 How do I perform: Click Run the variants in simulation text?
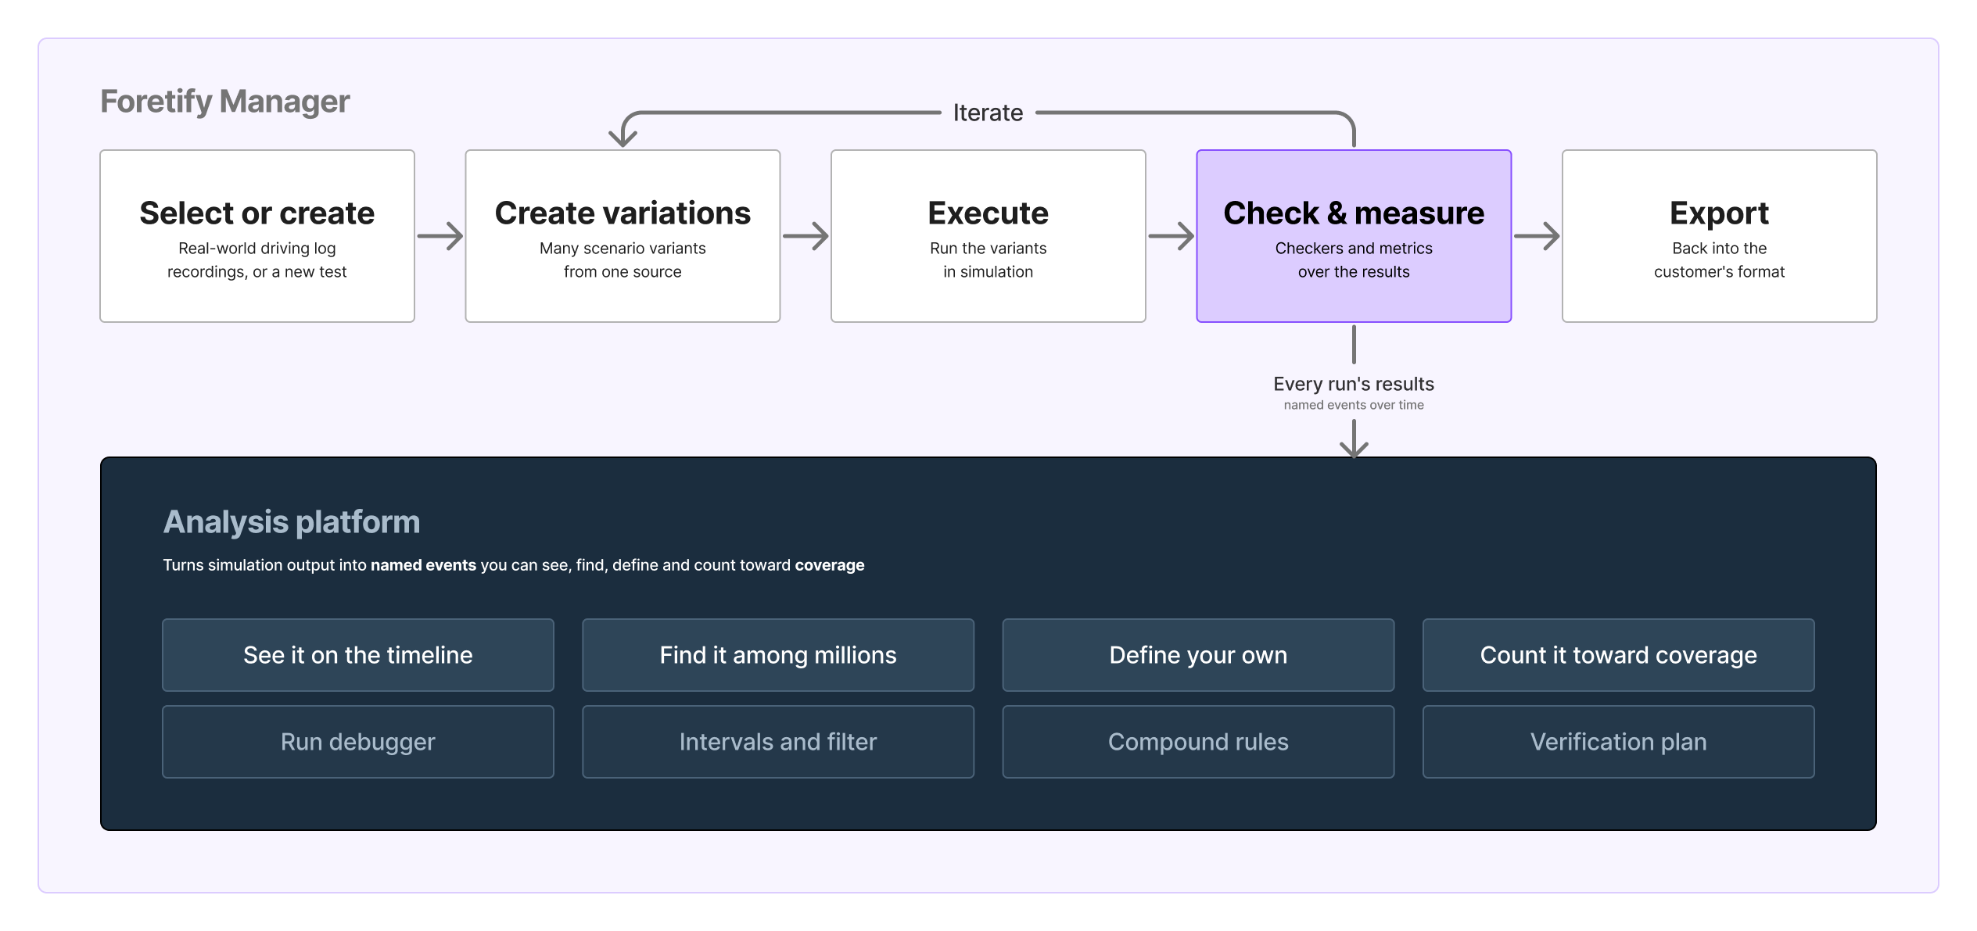[988, 260]
